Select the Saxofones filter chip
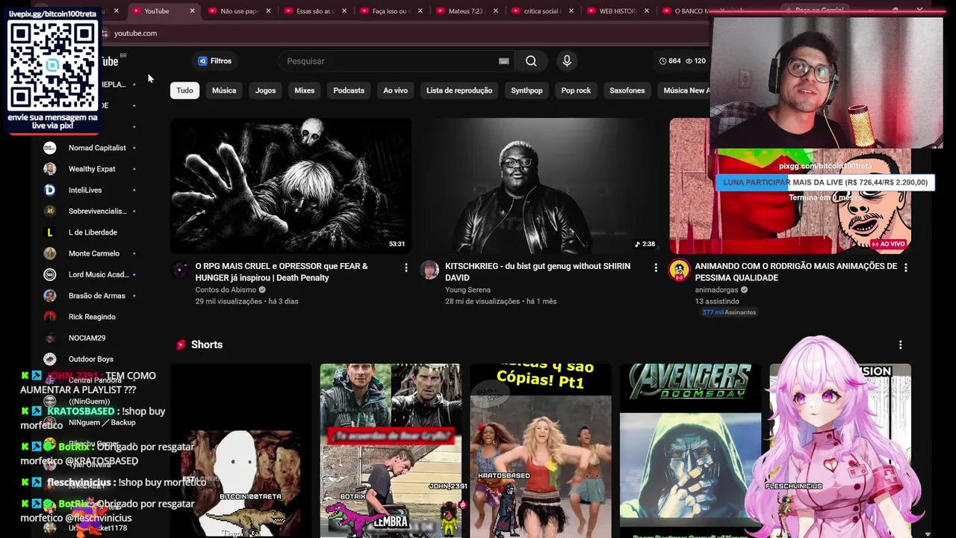The image size is (956, 538). 627,90
